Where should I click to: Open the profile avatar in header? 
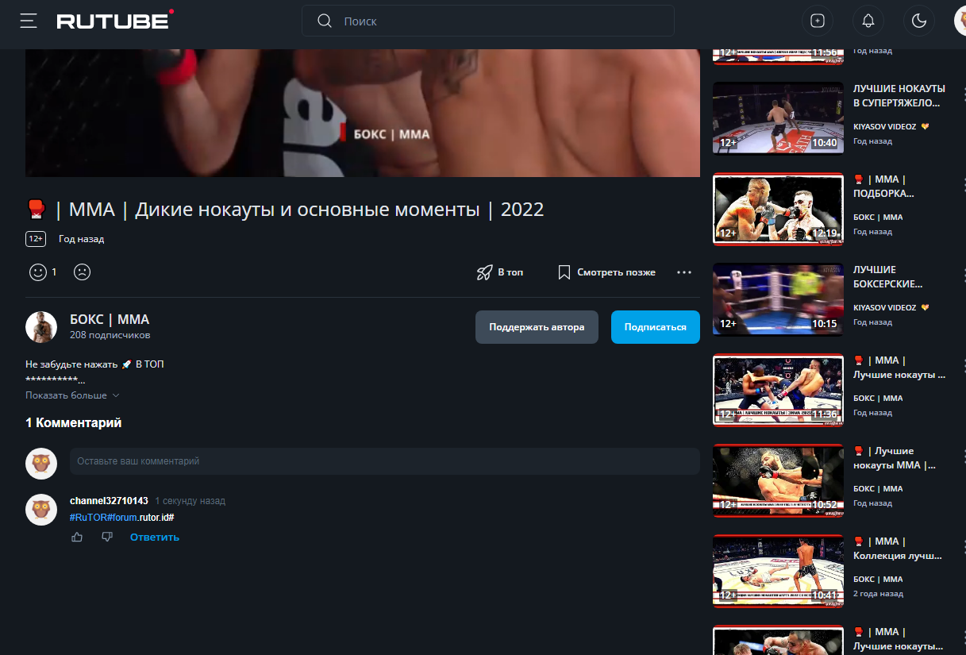pos(960,21)
